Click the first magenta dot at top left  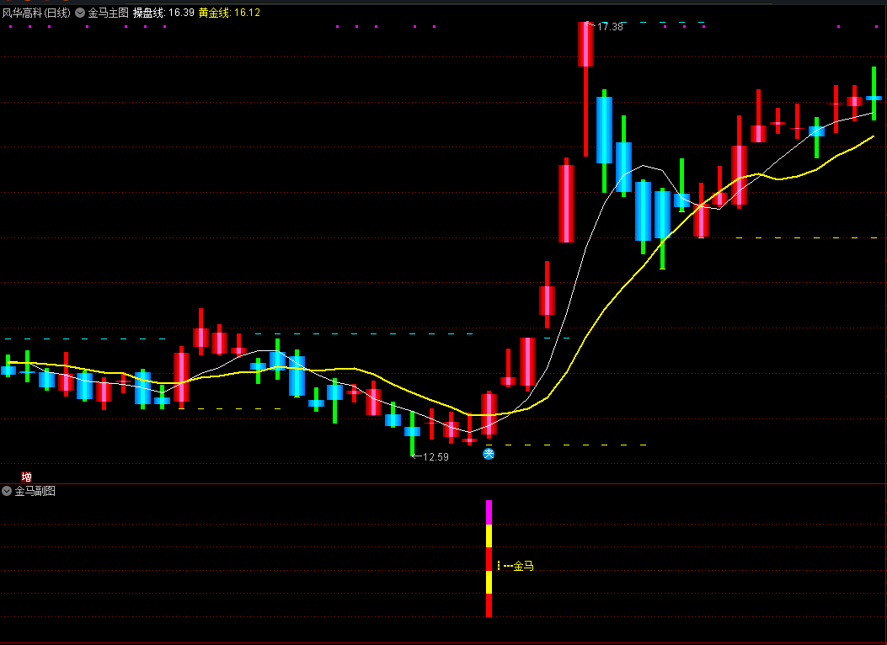tap(10, 27)
